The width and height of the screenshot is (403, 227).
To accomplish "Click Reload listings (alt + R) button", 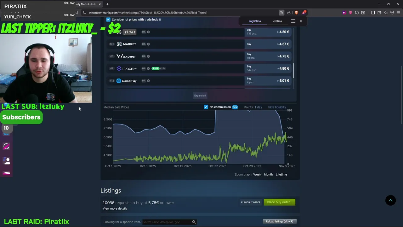I will [280, 221].
